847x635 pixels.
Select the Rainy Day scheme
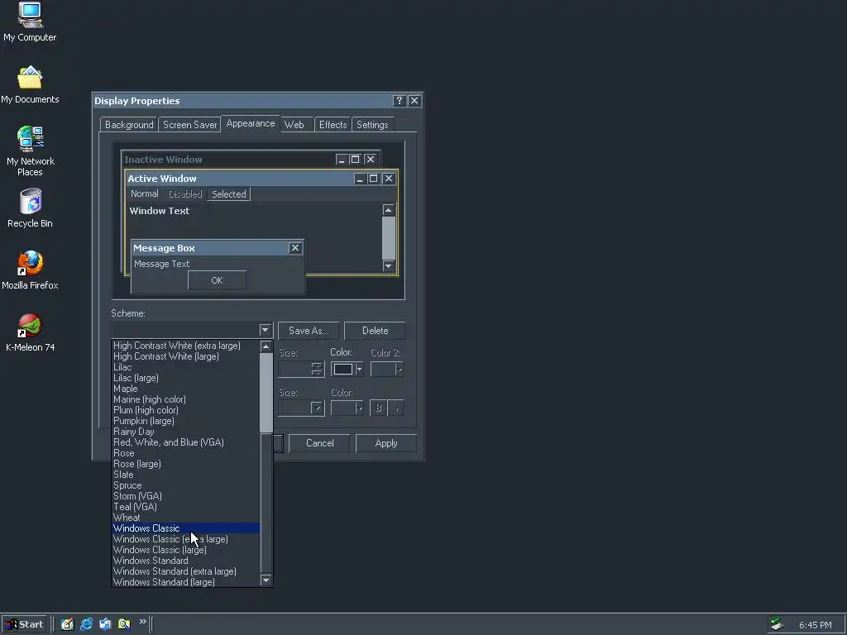pos(186,432)
